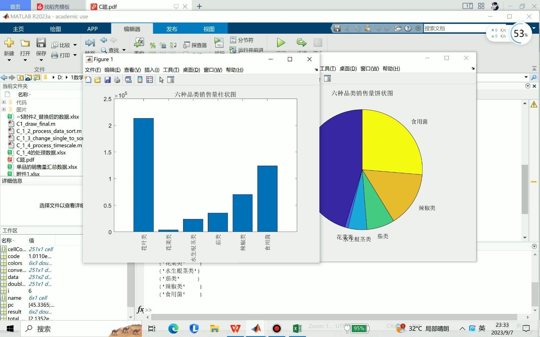Click New Figure icon in Figure 1 toolbar
540x337 pixels.
point(88,80)
